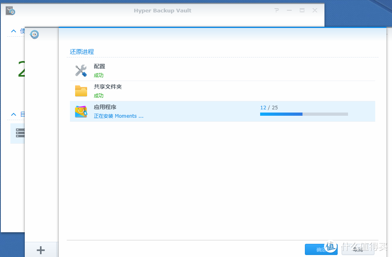Click the Hyper Backup Vault title bar icon
The image size is (392, 257).
tap(10, 11)
